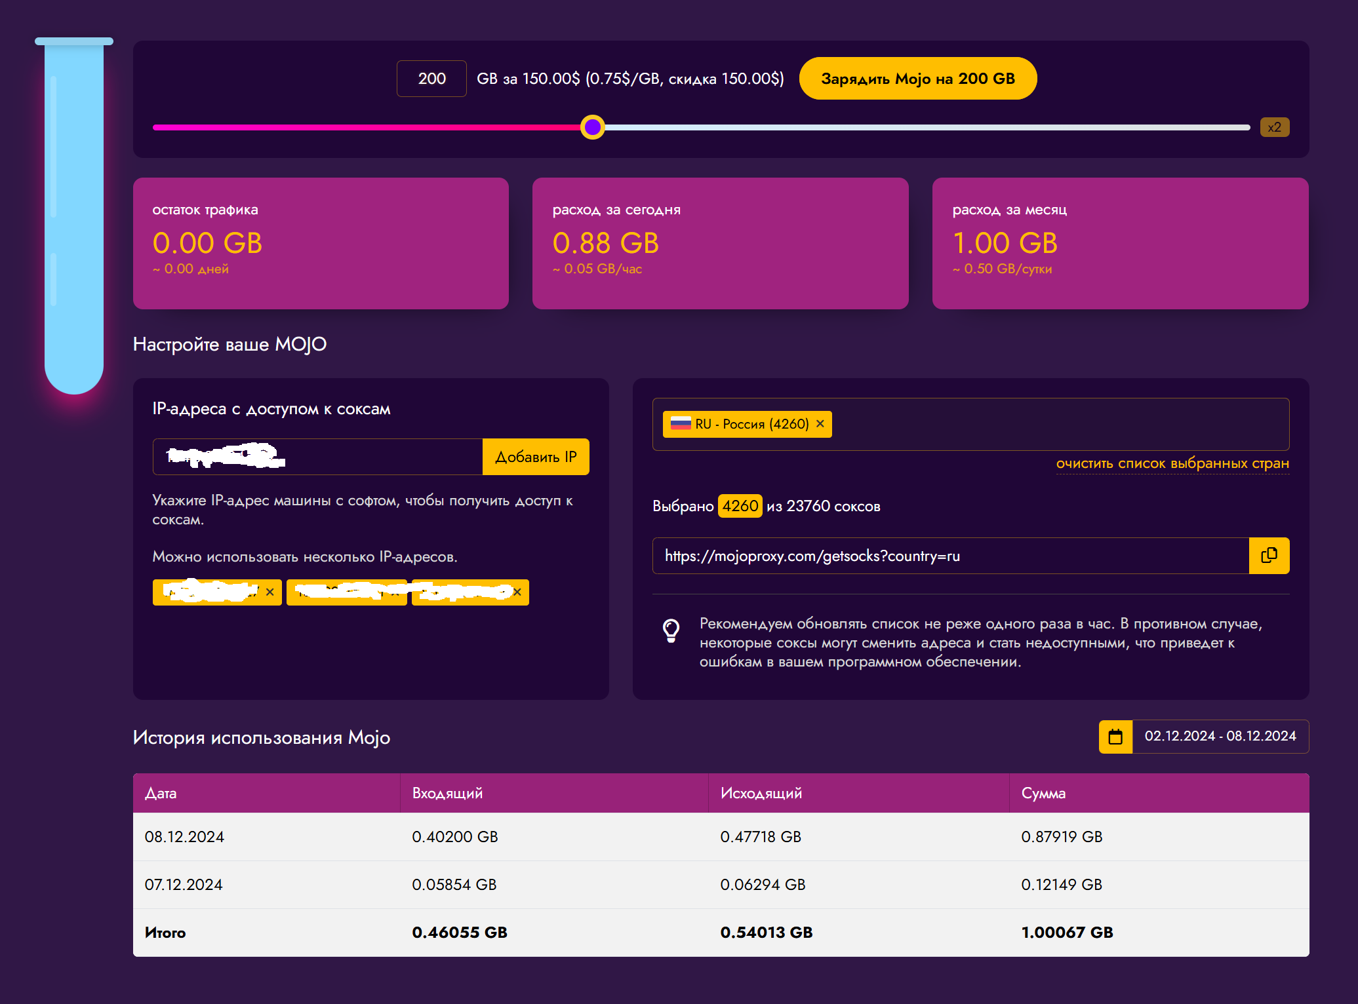The width and height of the screenshot is (1358, 1004).
Task: Click the copy link icon button
Action: [1269, 556]
